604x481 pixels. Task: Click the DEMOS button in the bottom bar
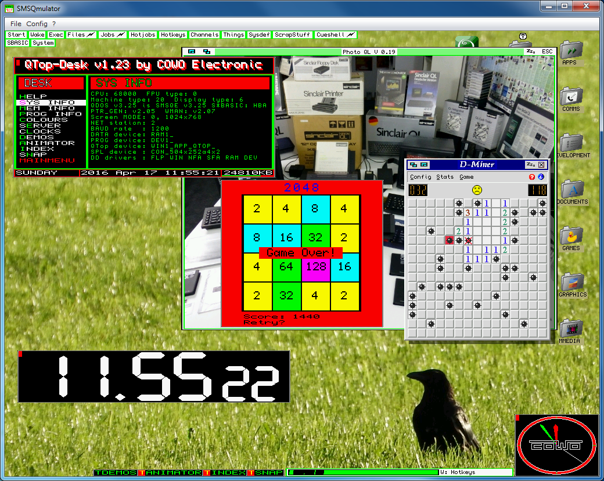[x=116, y=472]
